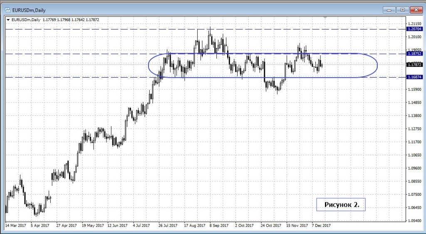This screenshot has width=426, height=234.
Task: Click the gray chart shift triangle marker
Action: coord(325,18)
